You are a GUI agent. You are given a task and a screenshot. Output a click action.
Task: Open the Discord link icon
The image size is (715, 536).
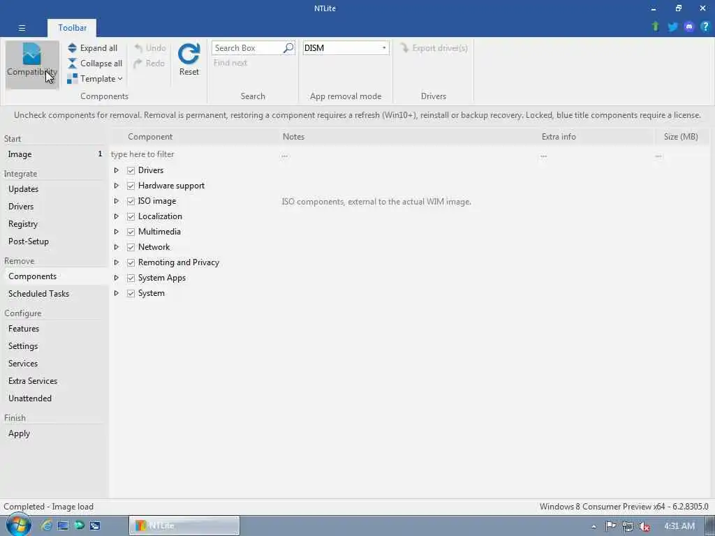pyautogui.click(x=689, y=27)
